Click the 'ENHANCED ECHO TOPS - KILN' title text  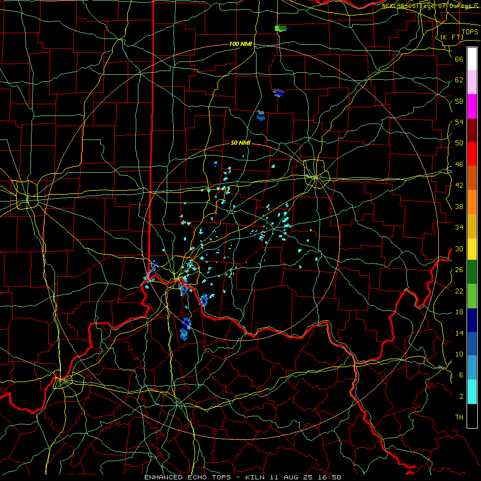(x=205, y=477)
